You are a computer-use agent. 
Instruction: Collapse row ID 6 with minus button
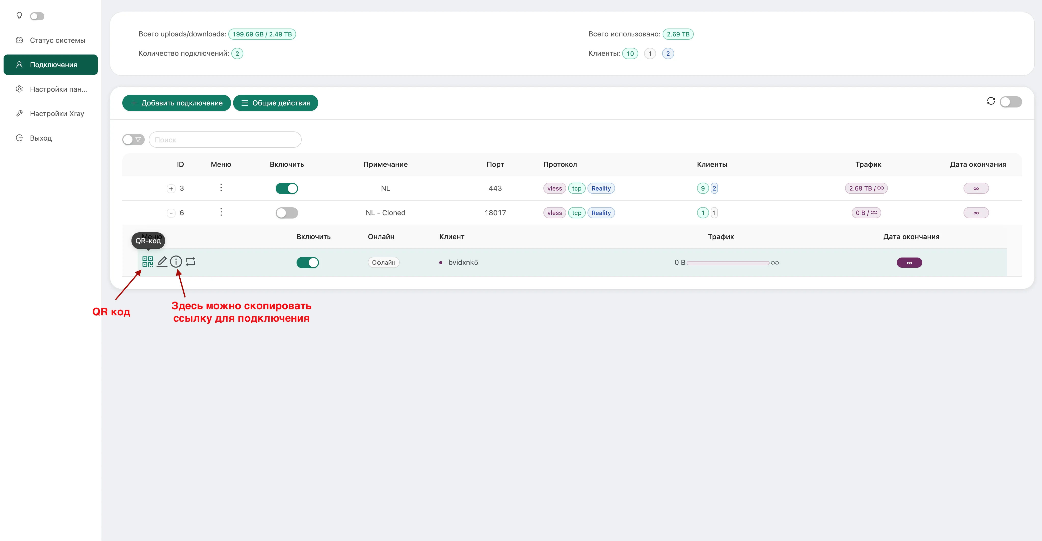171,213
